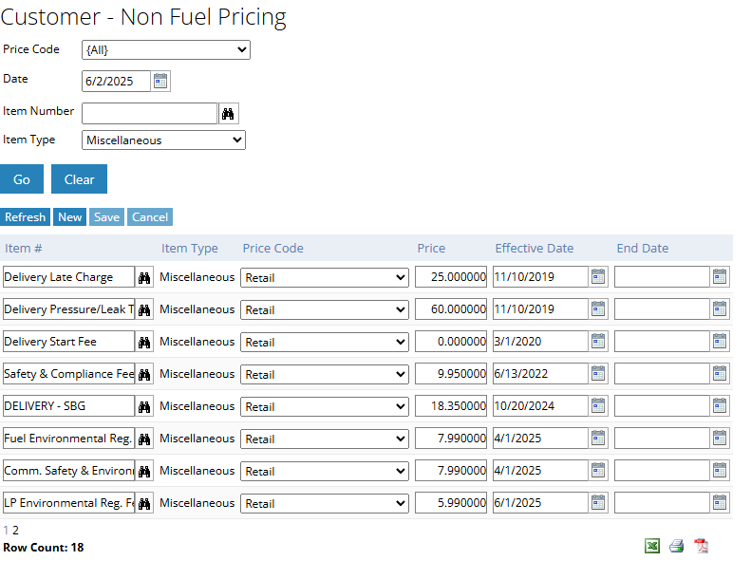The image size is (751, 579).
Task: Open End Date calendar for LP Environmental row
Action: [720, 503]
